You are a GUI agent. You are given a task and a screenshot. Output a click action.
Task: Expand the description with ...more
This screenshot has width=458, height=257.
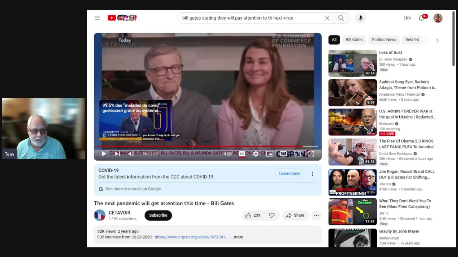pyautogui.click(x=237, y=237)
